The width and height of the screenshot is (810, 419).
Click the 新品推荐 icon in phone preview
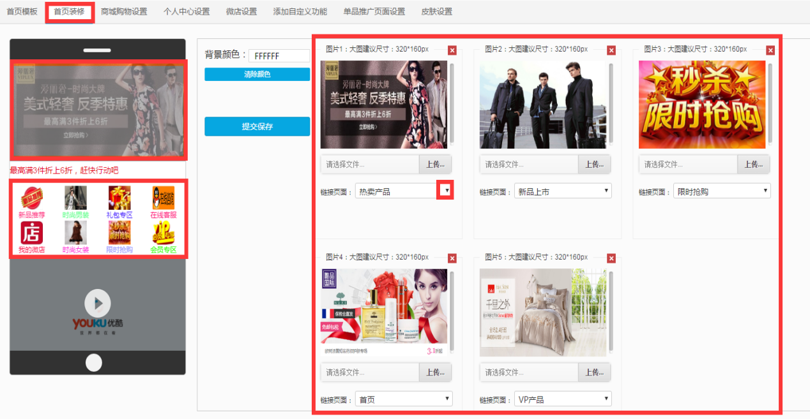pyautogui.click(x=31, y=198)
